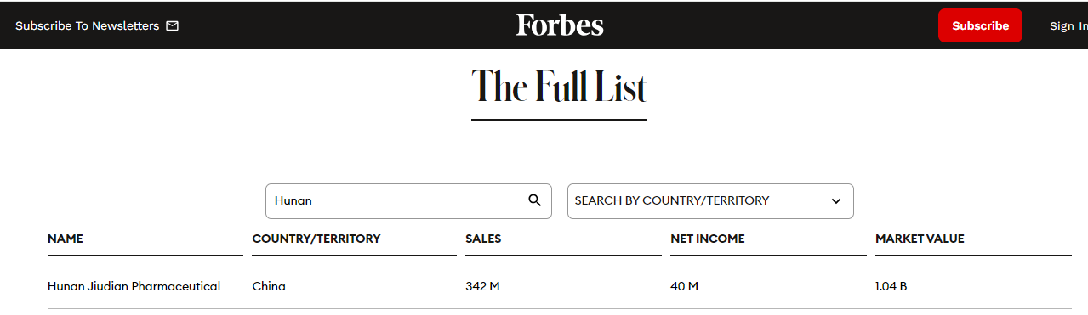
Task: Expand the country/territory dropdown chevron
Action: (x=836, y=201)
